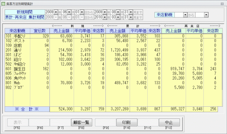Screen dimensions: 227x134
Task: Expand the new period end day 31 dropdown
Action: (x=131, y=12)
